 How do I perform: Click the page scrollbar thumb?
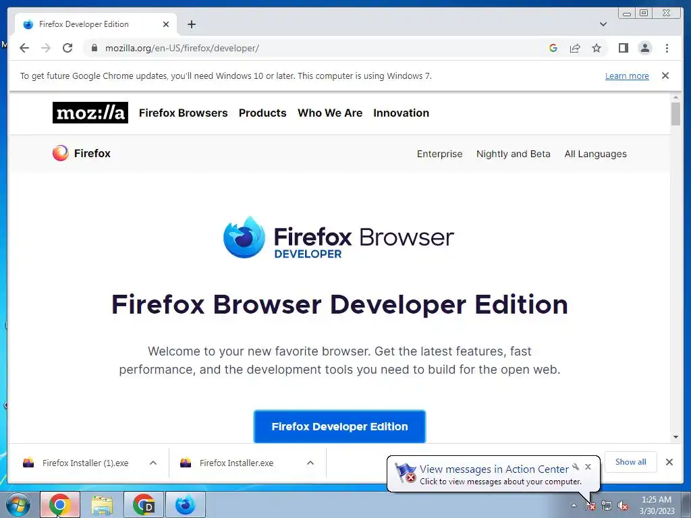[x=675, y=113]
